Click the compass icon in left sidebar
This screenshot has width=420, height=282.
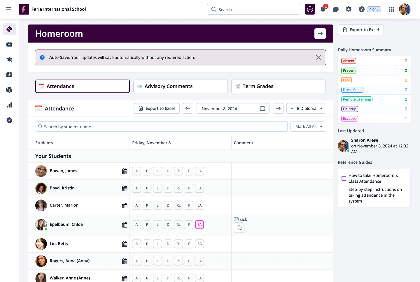coord(9,120)
